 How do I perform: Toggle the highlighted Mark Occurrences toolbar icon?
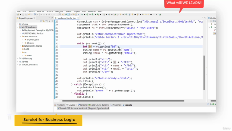pyautogui.click(x=69, y=15)
